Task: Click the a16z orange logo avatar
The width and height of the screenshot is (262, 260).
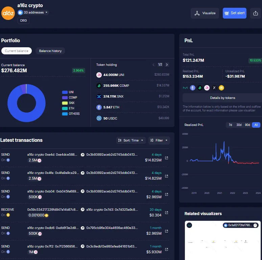Action: [x=8, y=13]
